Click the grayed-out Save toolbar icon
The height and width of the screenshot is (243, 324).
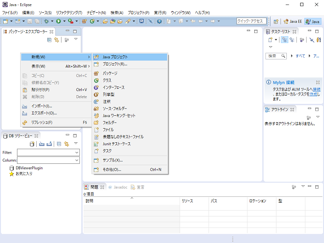click(29, 21)
